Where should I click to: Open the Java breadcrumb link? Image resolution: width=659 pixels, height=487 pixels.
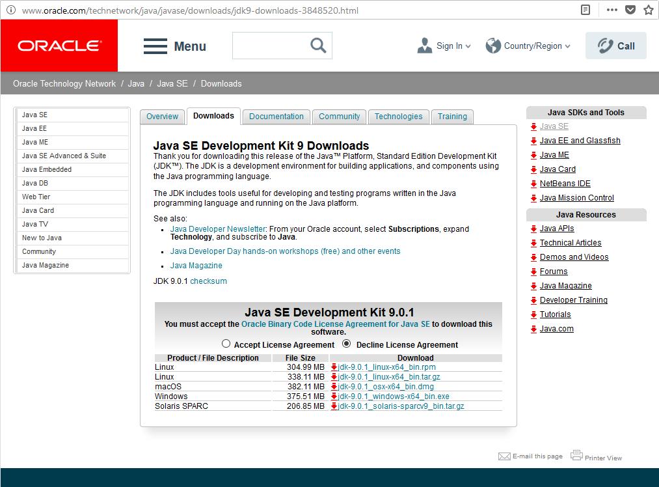[136, 83]
